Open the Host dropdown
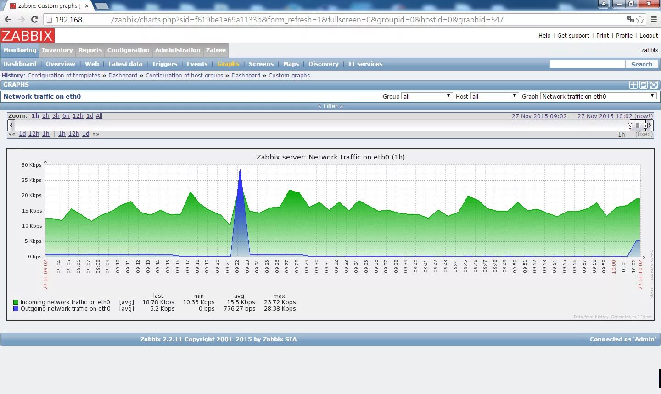This screenshot has height=394, width=661. coord(494,96)
